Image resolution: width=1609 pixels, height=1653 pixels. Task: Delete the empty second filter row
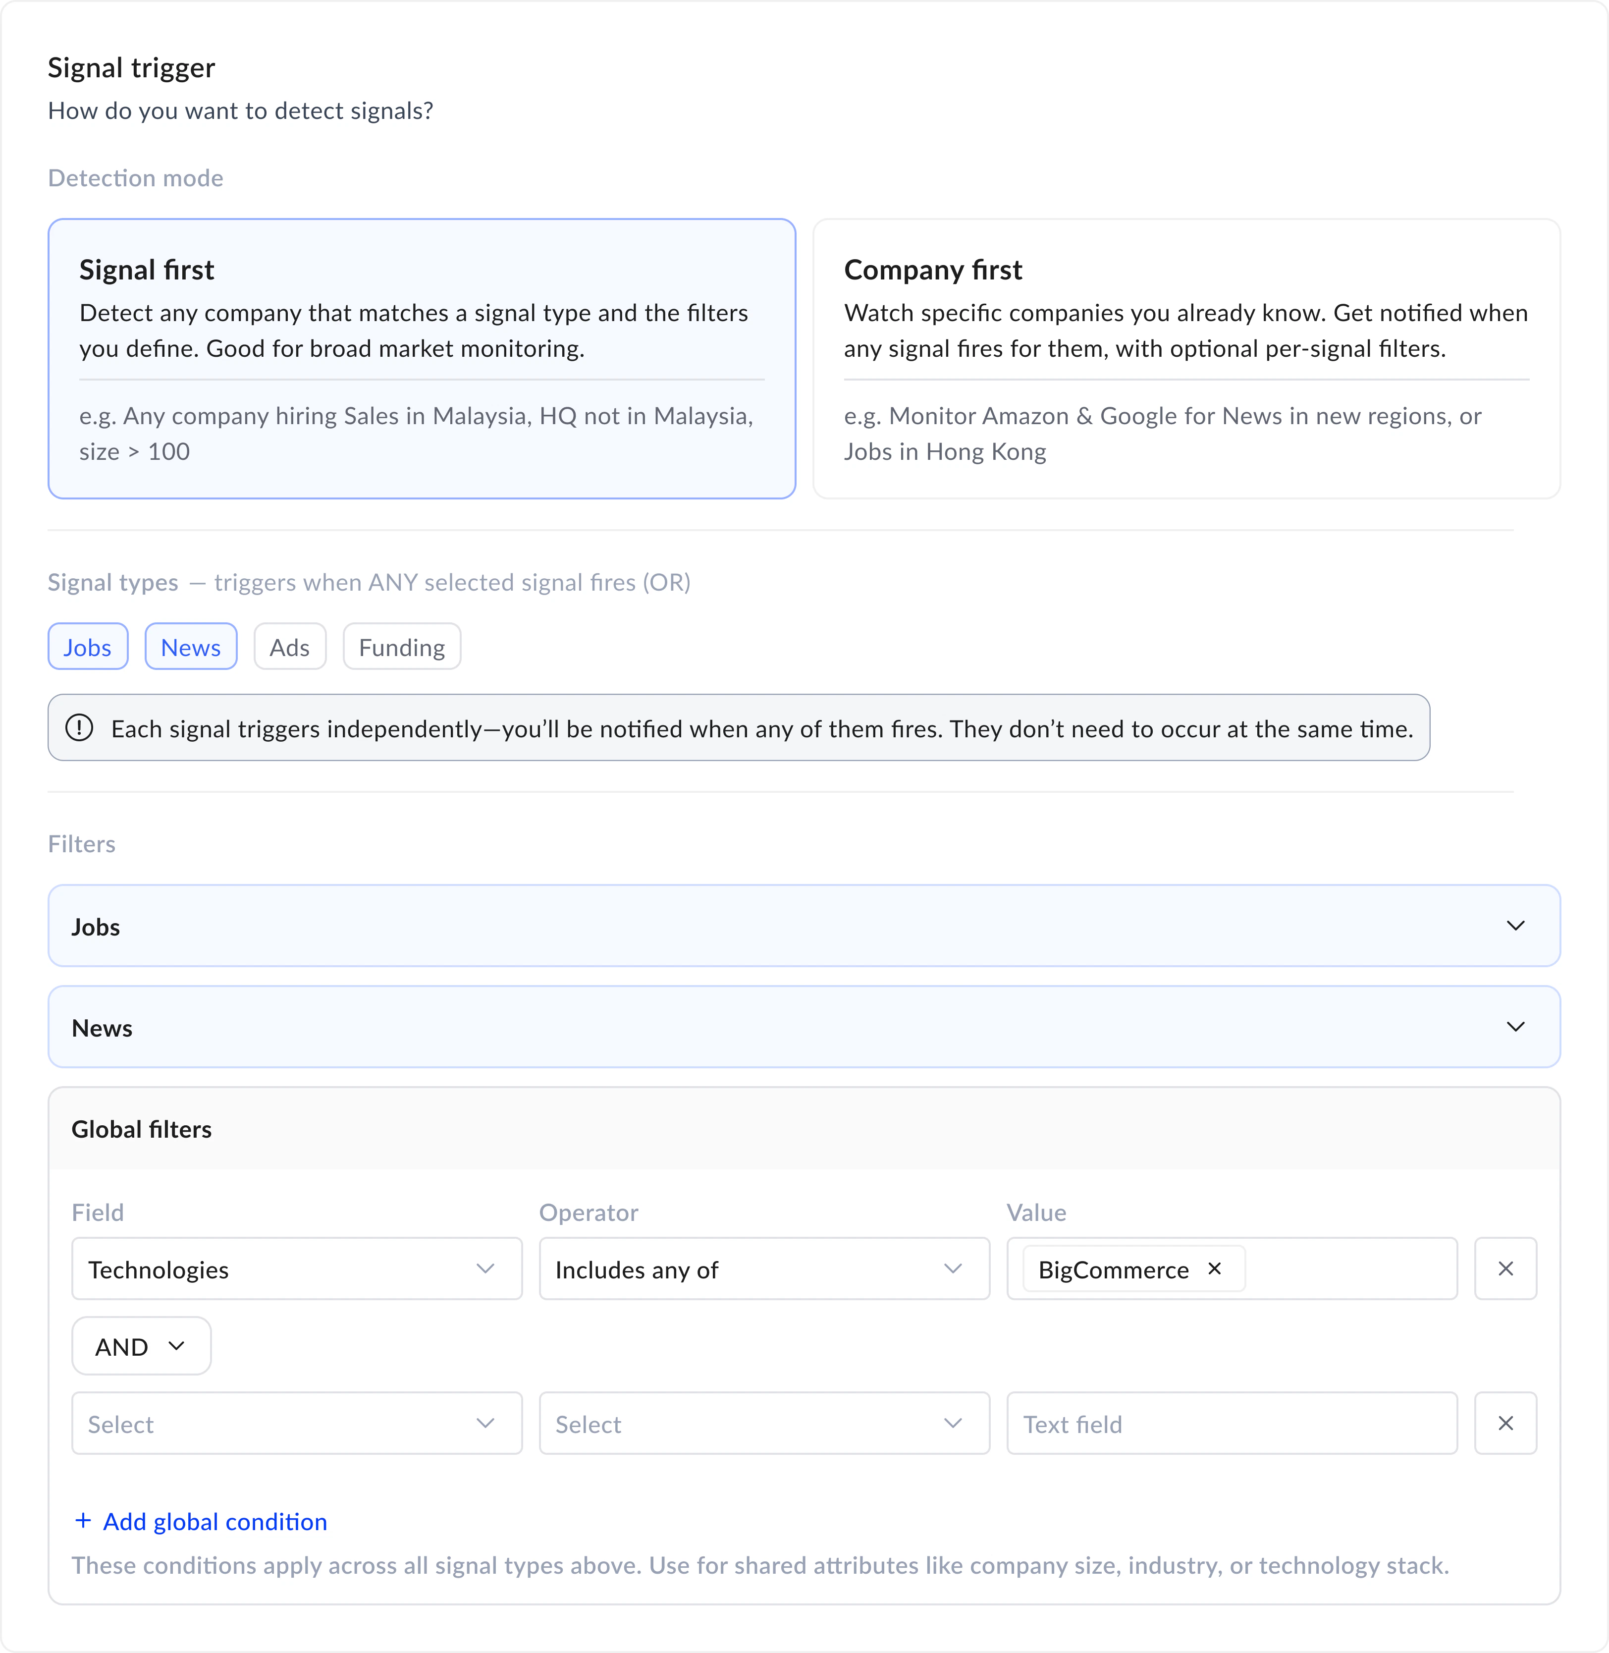[x=1505, y=1423]
